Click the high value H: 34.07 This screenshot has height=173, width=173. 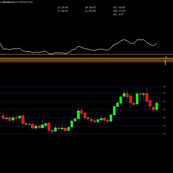(91, 8)
